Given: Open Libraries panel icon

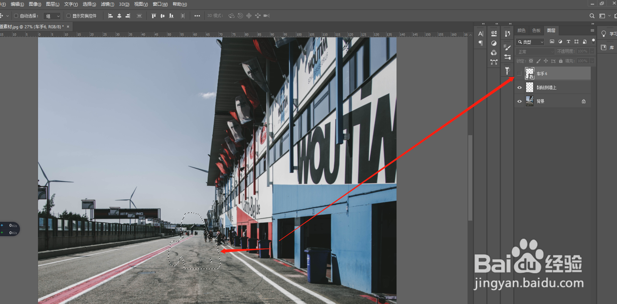Looking at the screenshot, I should coord(604,47).
